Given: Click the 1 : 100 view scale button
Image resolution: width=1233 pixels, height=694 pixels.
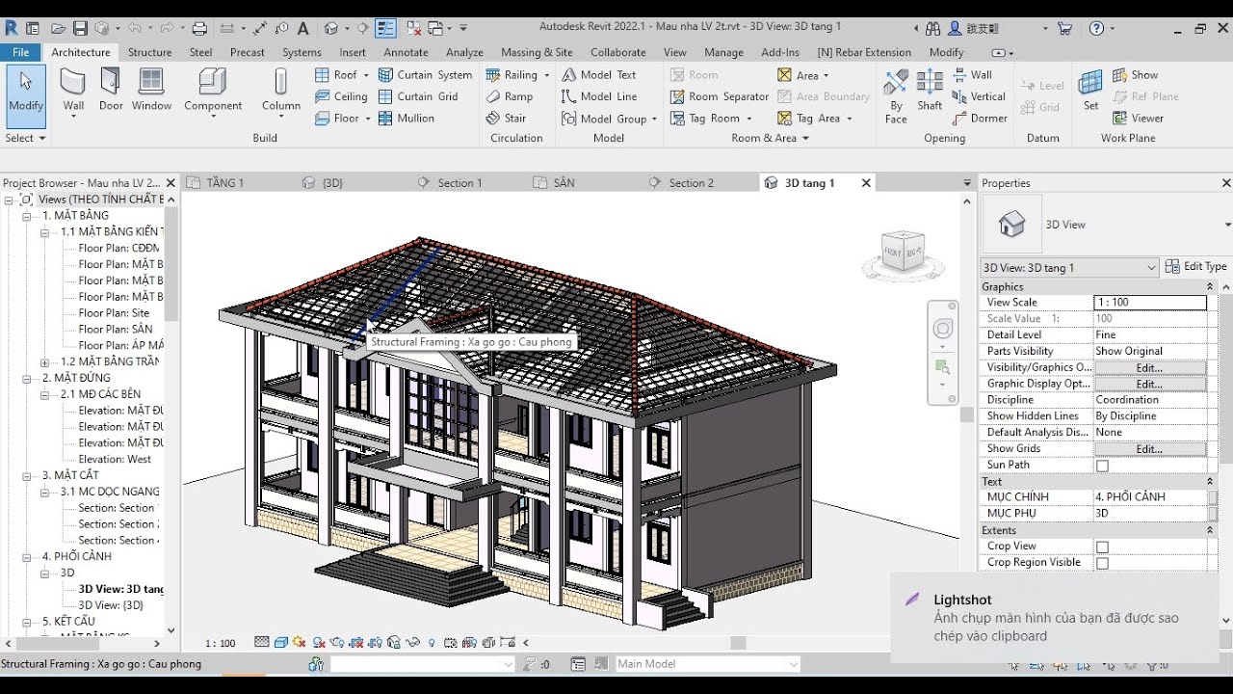Looking at the screenshot, I should pyautogui.click(x=220, y=643).
